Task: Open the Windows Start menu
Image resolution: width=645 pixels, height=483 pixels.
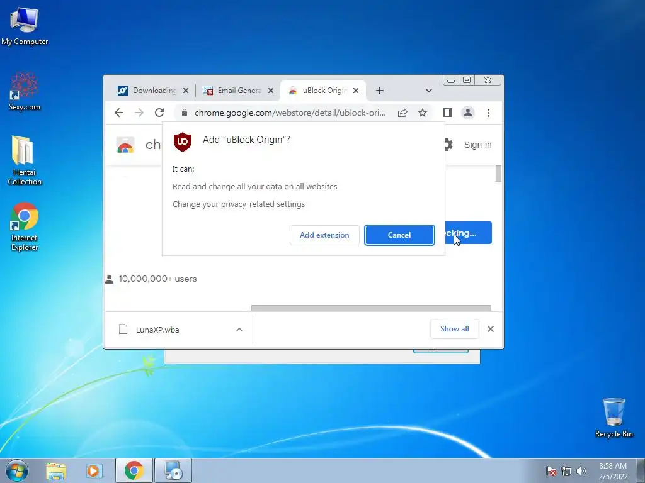Action: pyautogui.click(x=17, y=470)
